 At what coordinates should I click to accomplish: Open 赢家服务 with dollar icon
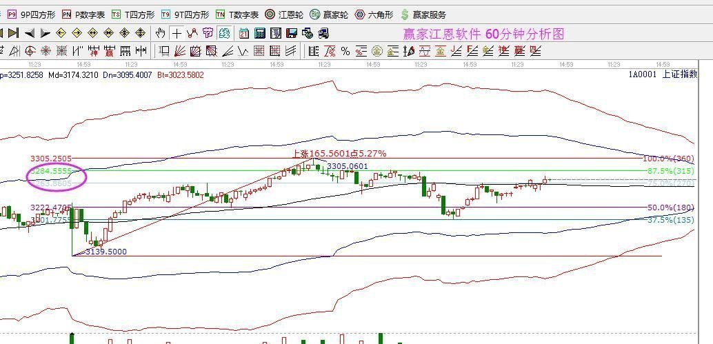coord(423,14)
